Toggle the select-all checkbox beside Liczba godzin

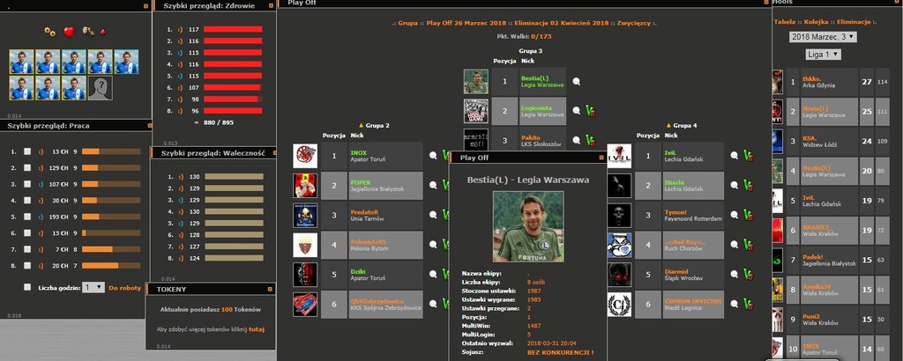(x=27, y=287)
